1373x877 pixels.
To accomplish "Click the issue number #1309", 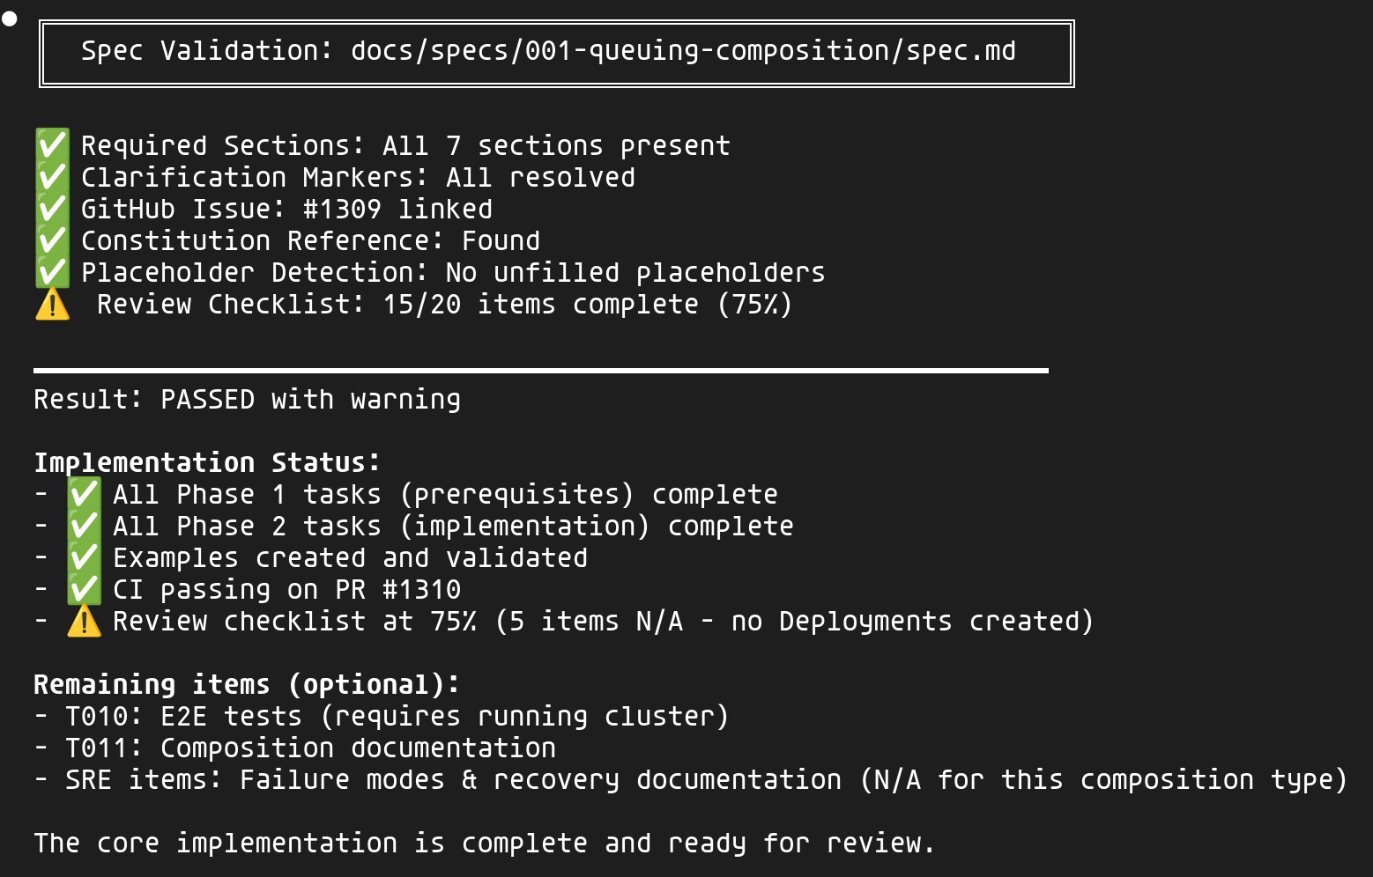I will click(x=342, y=210).
